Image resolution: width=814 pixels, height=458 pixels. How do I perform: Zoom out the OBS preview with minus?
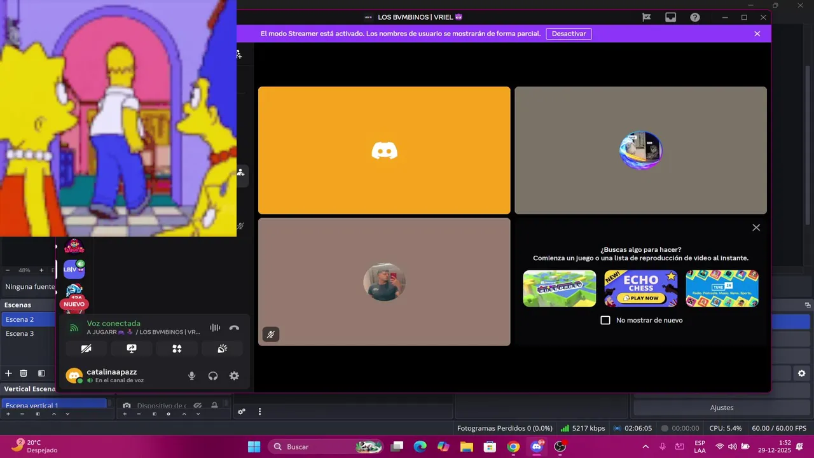coord(8,270)
